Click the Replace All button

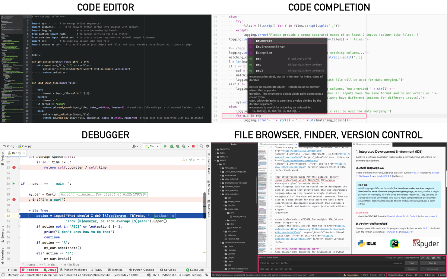[x=432, y=269]
